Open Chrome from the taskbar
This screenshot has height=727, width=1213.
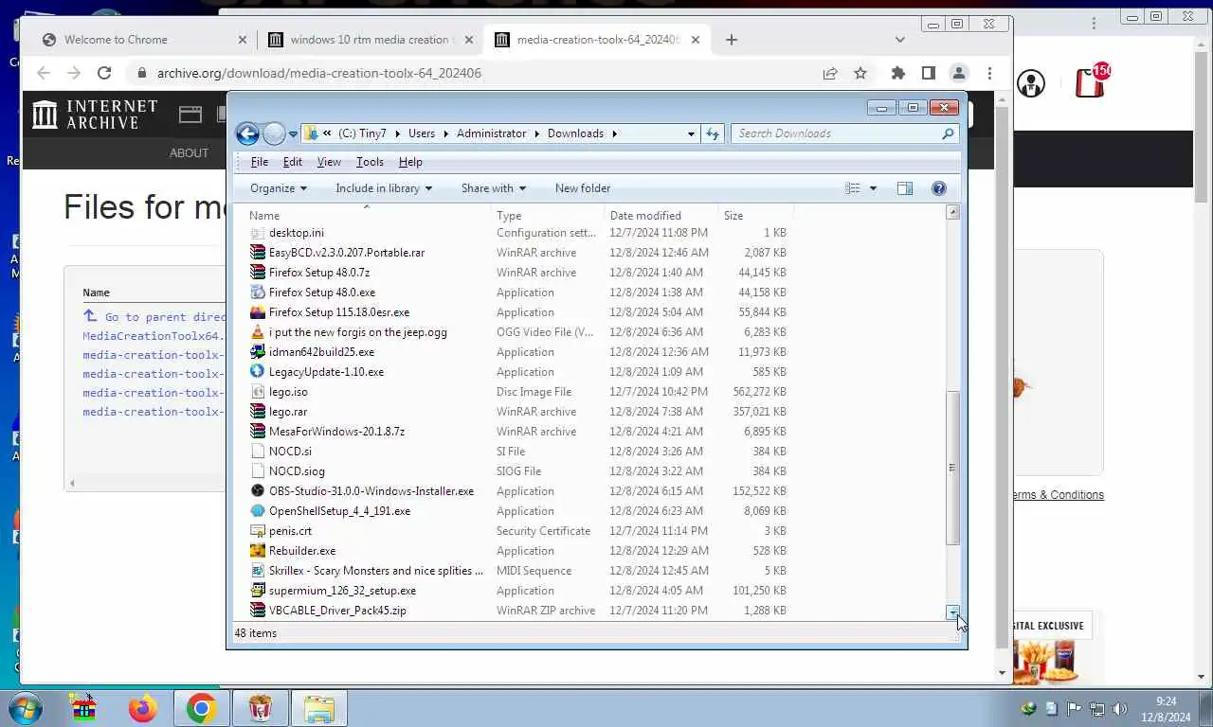click(x=201, y=708)
